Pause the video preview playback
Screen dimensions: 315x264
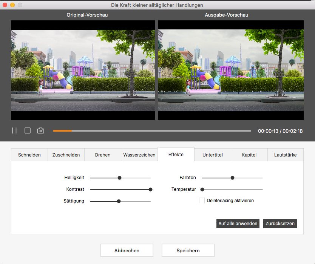(x=14, y=130)
